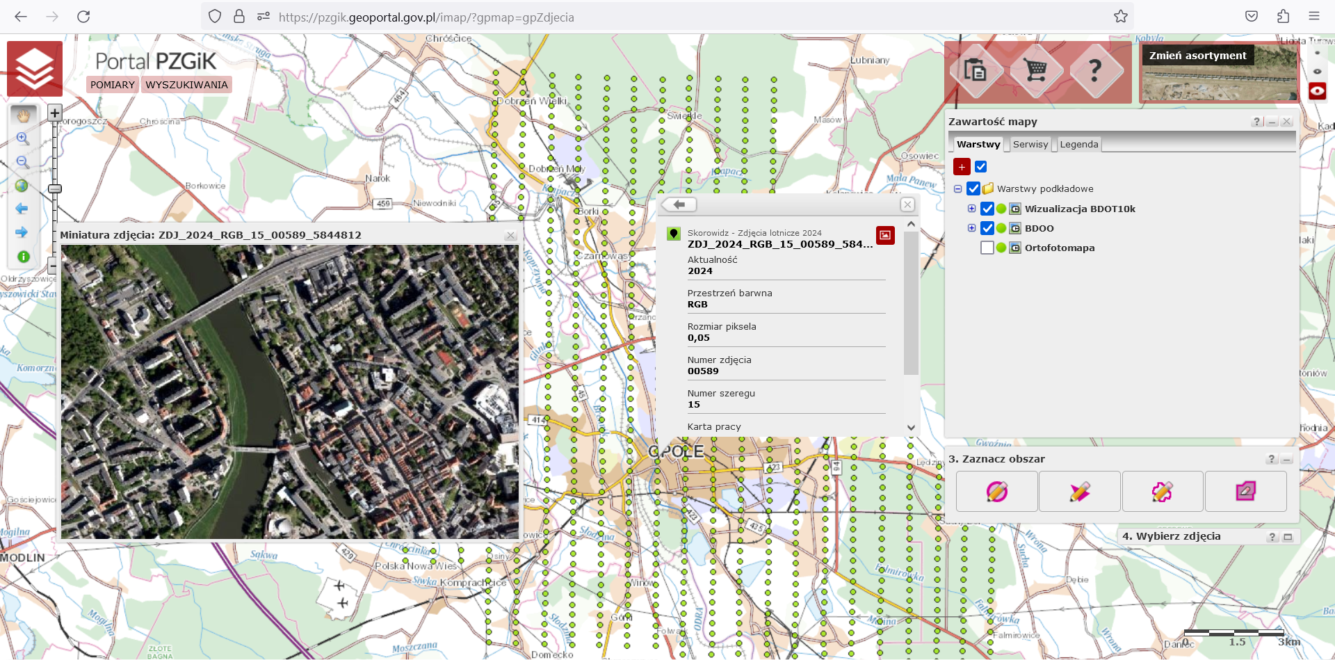Click the Zmień asortyment button
The image size is (1335, 660).
click(1197, 56)
